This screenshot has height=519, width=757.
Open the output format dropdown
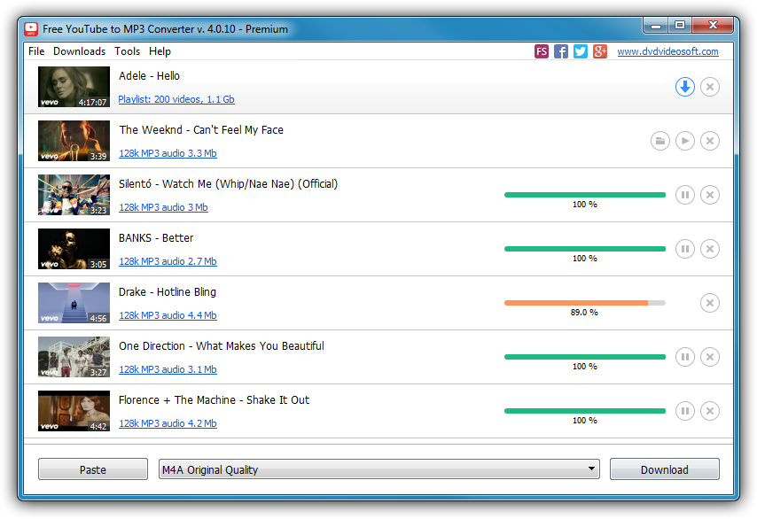click(x=591, y=469)
